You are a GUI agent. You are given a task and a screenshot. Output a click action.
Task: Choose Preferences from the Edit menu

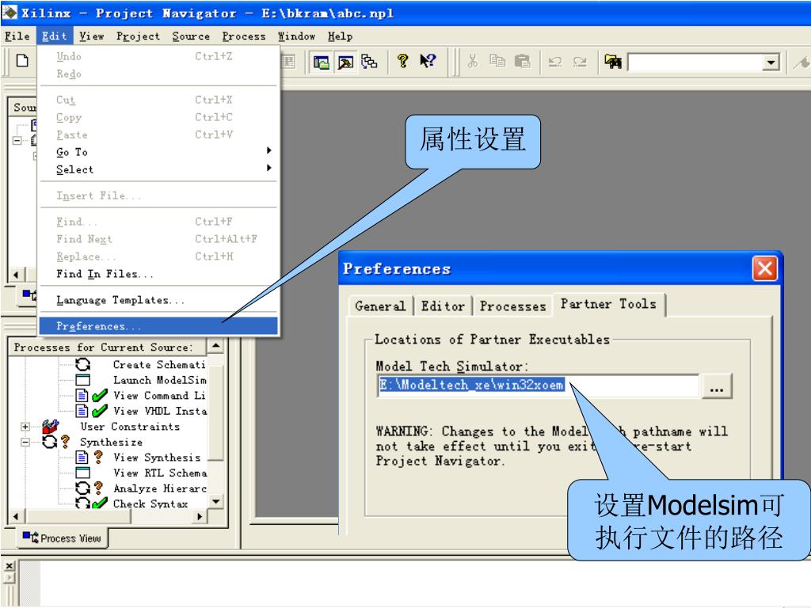click(x=158, y=326)
